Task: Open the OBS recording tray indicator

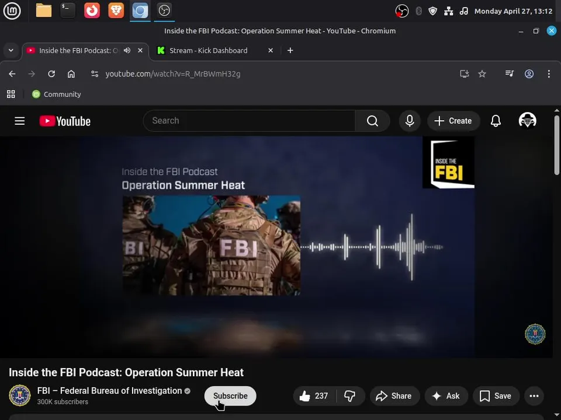Action: click(x=402, y=11)
